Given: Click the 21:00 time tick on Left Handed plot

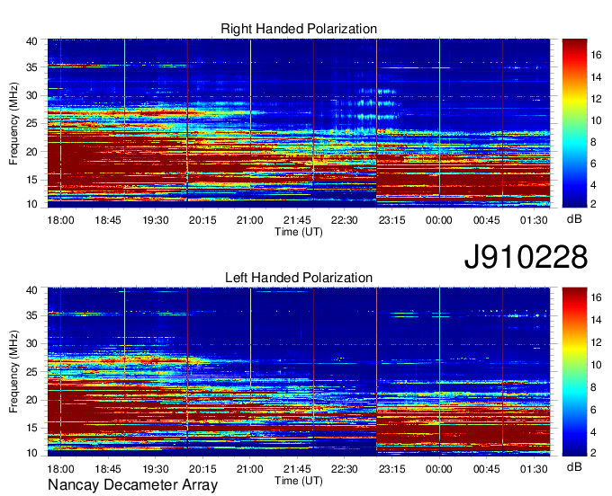Looking at the screenshot, I should pos(250,469).
